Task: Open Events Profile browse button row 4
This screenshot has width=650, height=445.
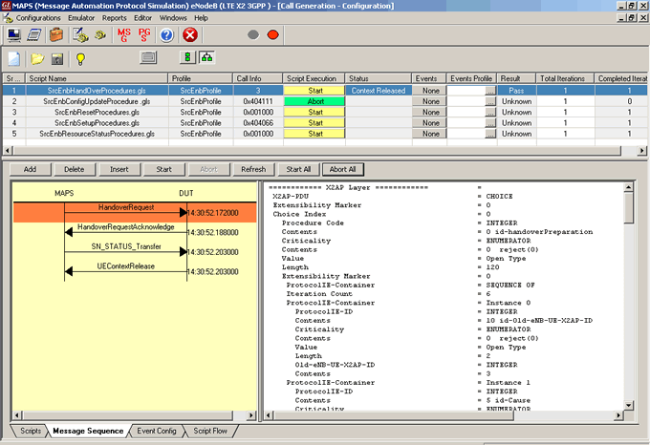Action: tap(490, 123)
